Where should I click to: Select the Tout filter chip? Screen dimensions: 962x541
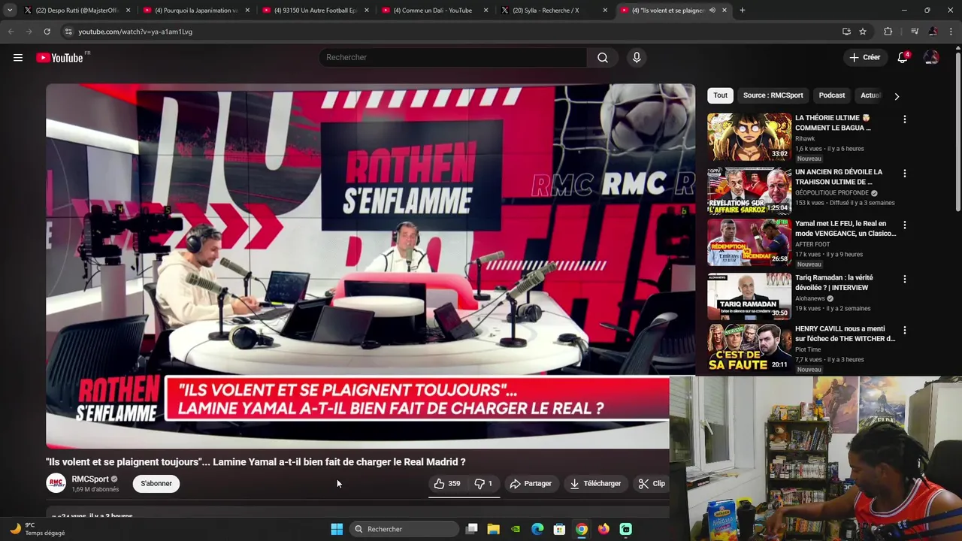720,95
